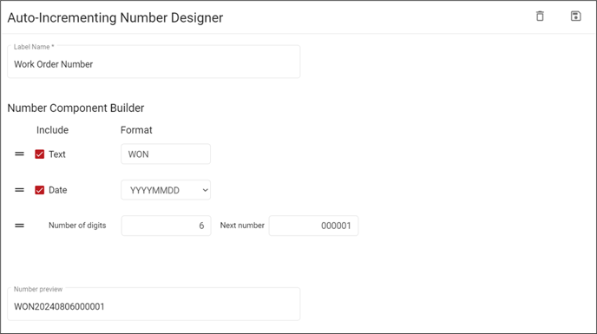Uncheck the Date include checkbox

pos(40,190)
